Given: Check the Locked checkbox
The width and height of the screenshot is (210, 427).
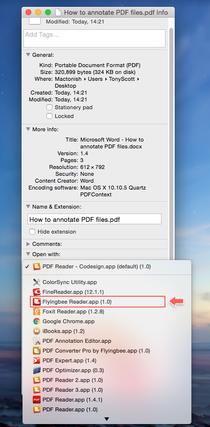Looking at the screenshot, I should 49,116.
